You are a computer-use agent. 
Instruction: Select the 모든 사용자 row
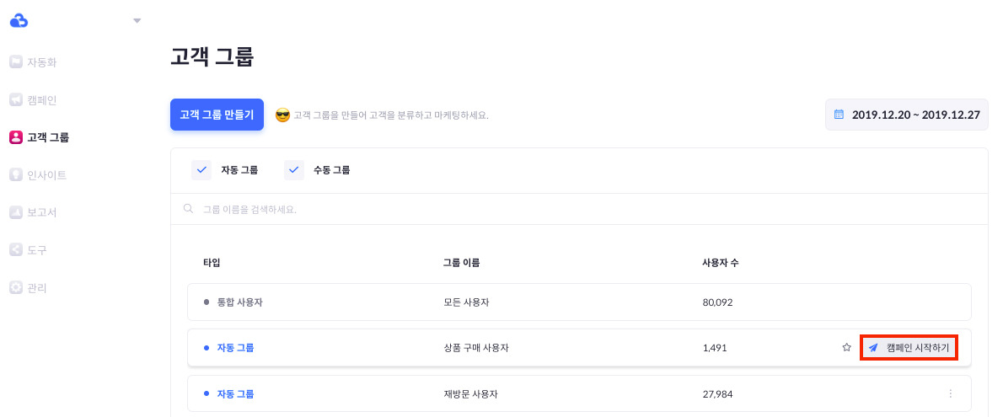(579, 302)
